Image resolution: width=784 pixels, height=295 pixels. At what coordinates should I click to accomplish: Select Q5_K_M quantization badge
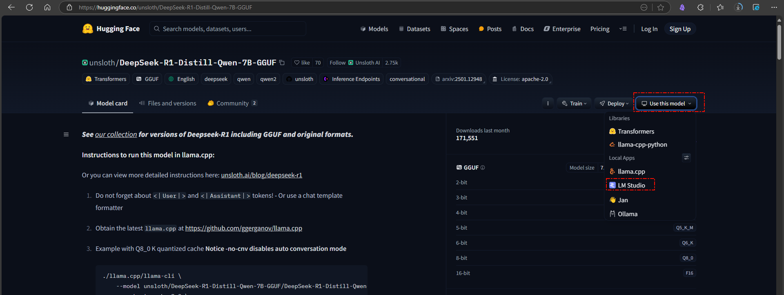coord(684,228)
